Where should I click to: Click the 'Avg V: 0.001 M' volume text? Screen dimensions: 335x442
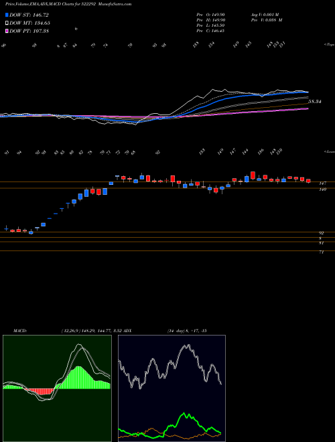[265, 14]
